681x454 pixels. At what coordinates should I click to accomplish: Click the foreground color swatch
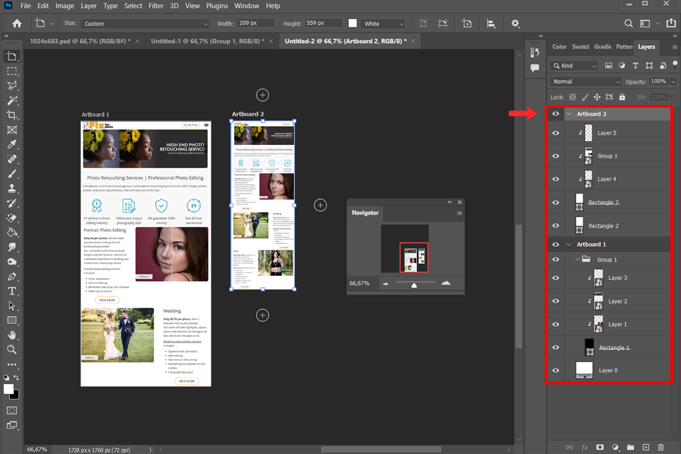(x=8, y=389)
